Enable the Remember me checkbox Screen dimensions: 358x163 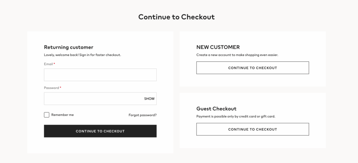pyautogui.click(x=46, y=115)
